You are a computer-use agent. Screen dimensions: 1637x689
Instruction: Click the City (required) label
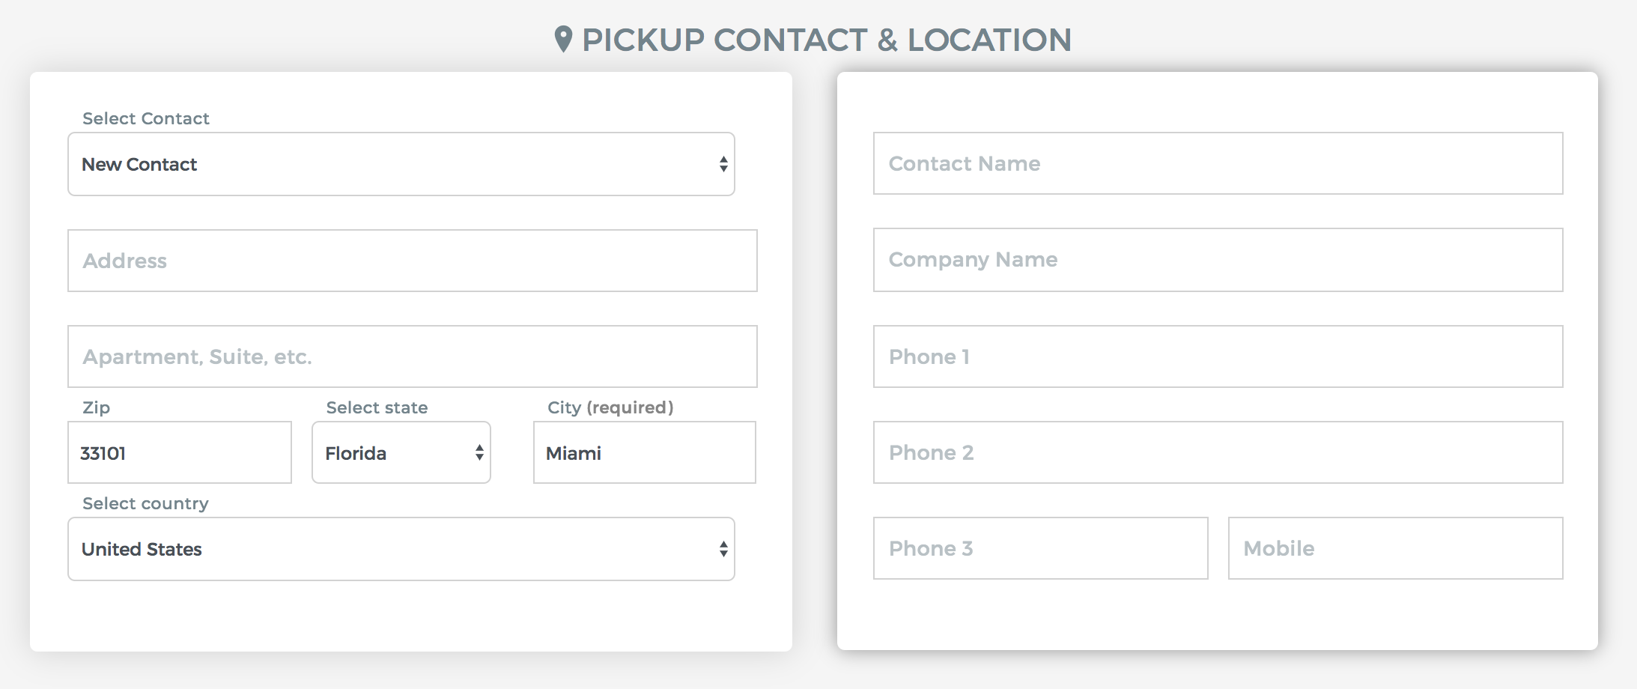[x=610, y=407]
